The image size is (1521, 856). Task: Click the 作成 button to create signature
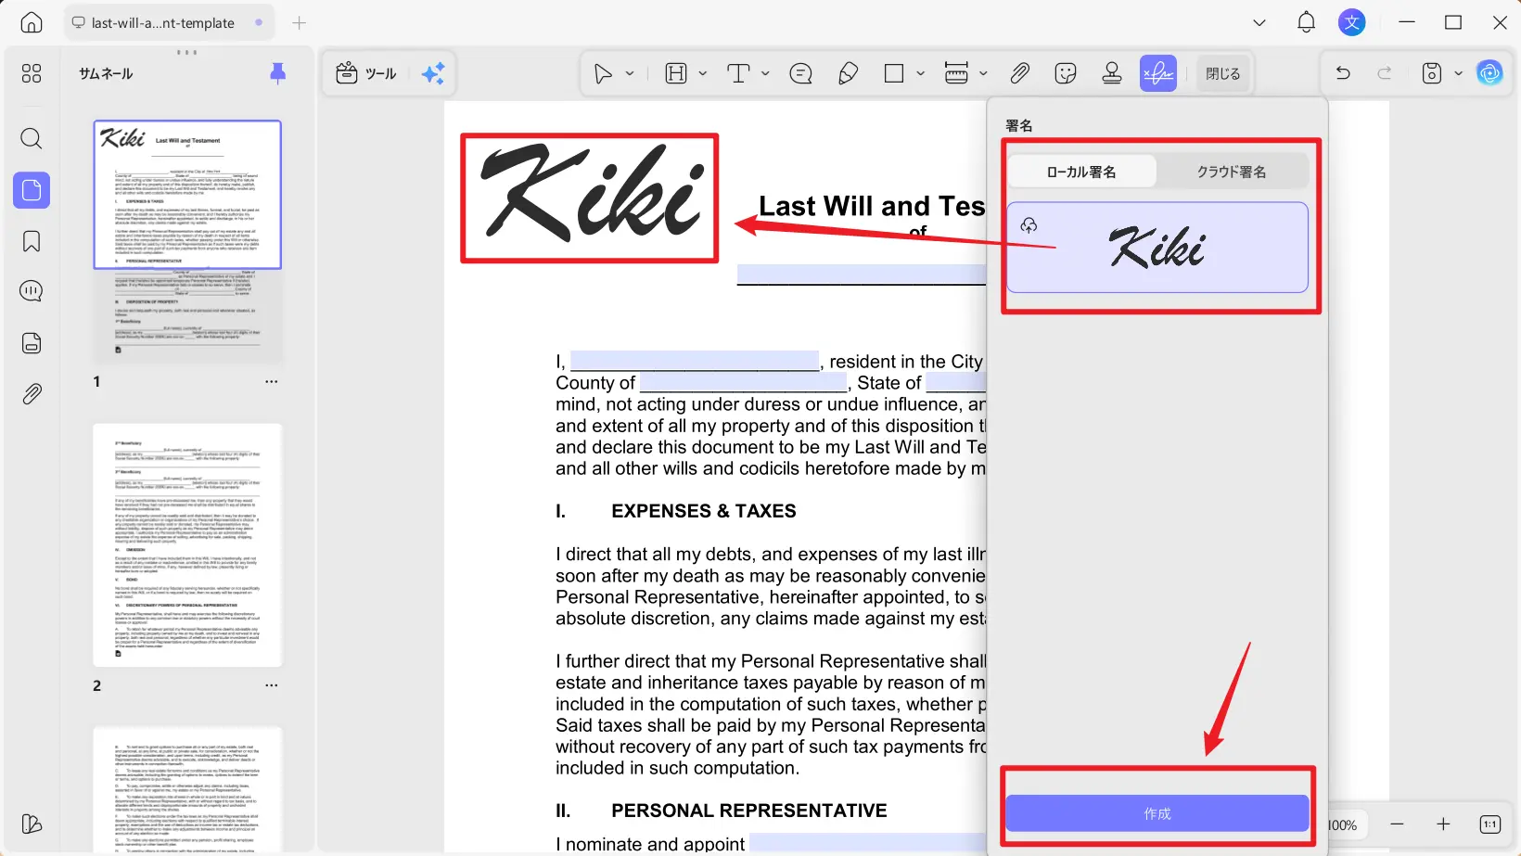coord(1157,813)
